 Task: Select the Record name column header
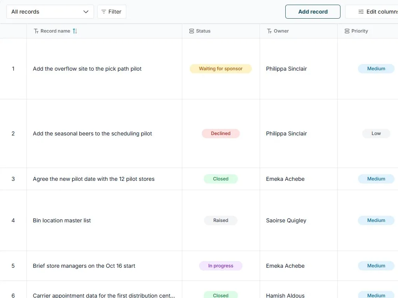(104, 31)
